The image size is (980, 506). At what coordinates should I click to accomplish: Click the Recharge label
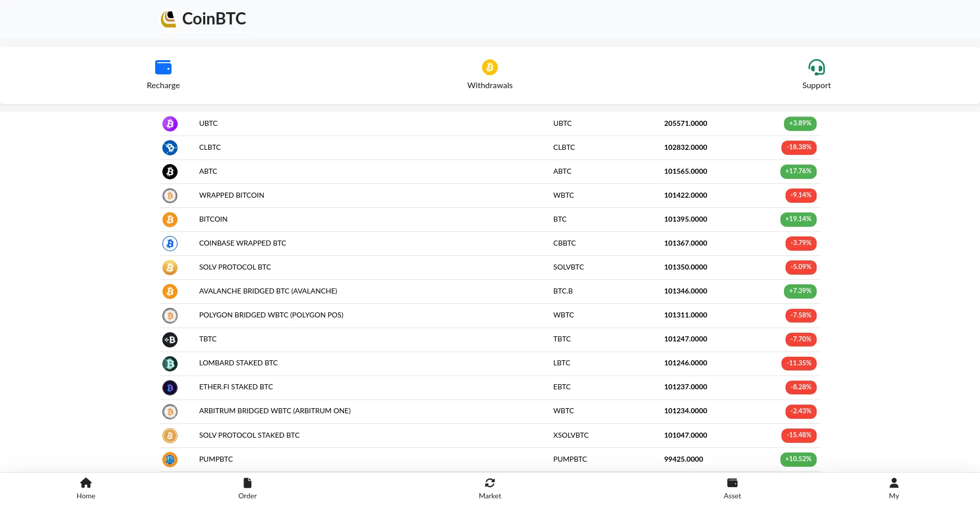click(163, 86)
